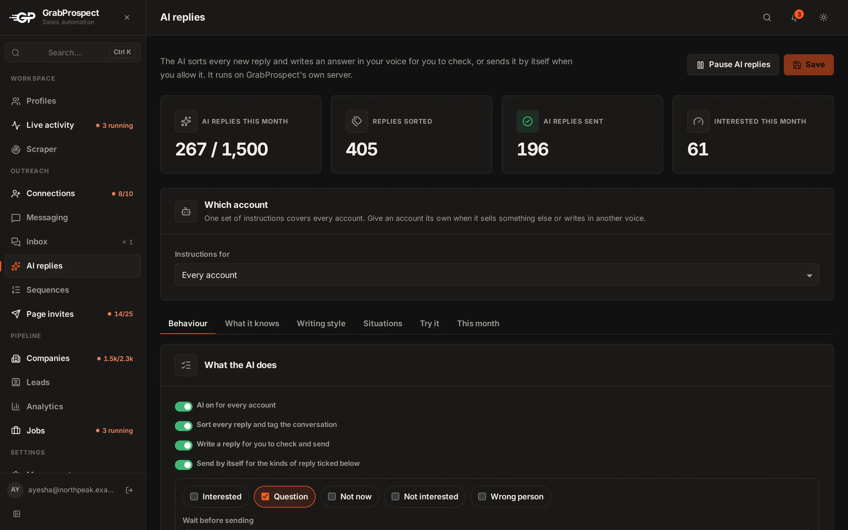Open the Jobs page in sidebar
This screenshot has height=530, width=848.
[x=72, y=431]
